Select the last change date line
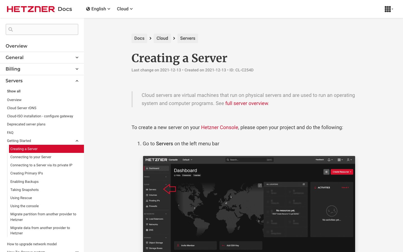Screen dimensions: 403x252 point(193,70)
